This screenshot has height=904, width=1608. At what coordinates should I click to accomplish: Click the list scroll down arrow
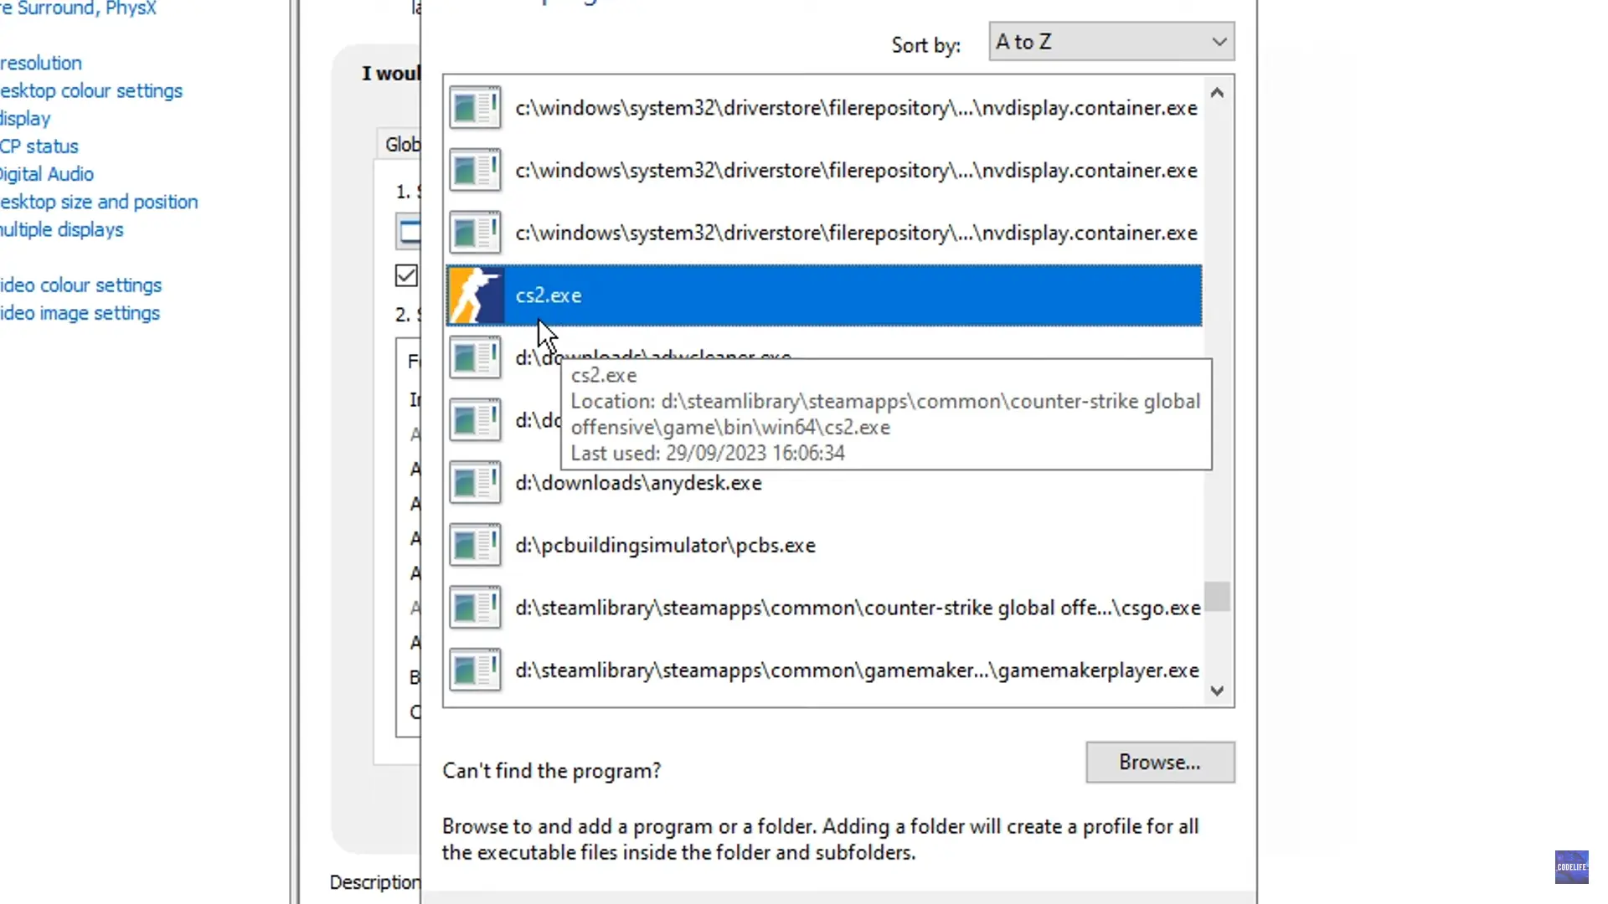click(1218, 691)
